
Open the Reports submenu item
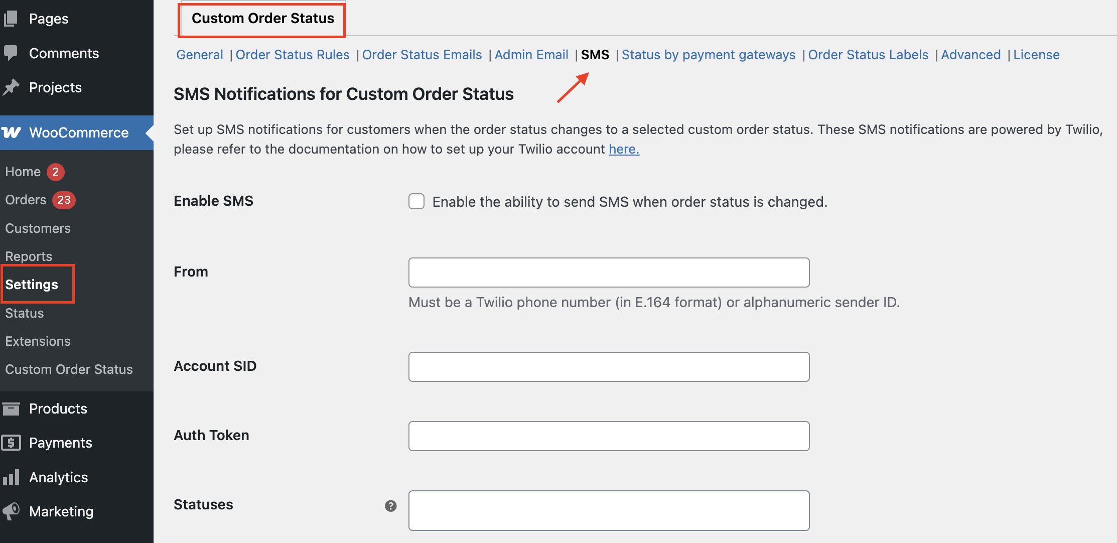click(29, 256)
